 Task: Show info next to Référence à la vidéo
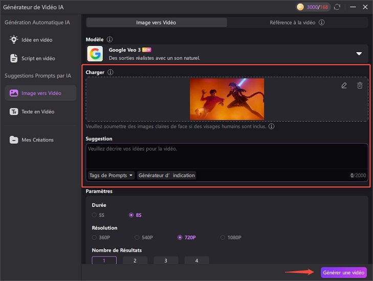(322, 22)
